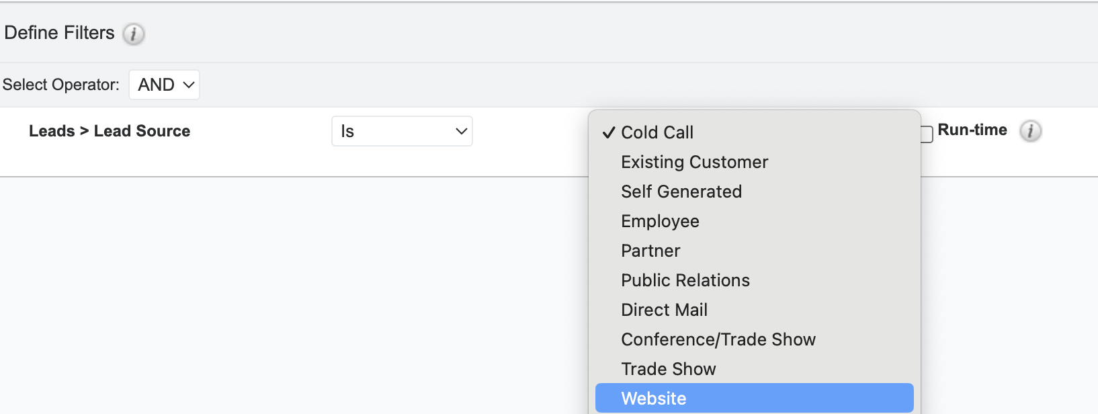
Task: Open the 'Is' condition dropdown
Action: tap(402, 131)
